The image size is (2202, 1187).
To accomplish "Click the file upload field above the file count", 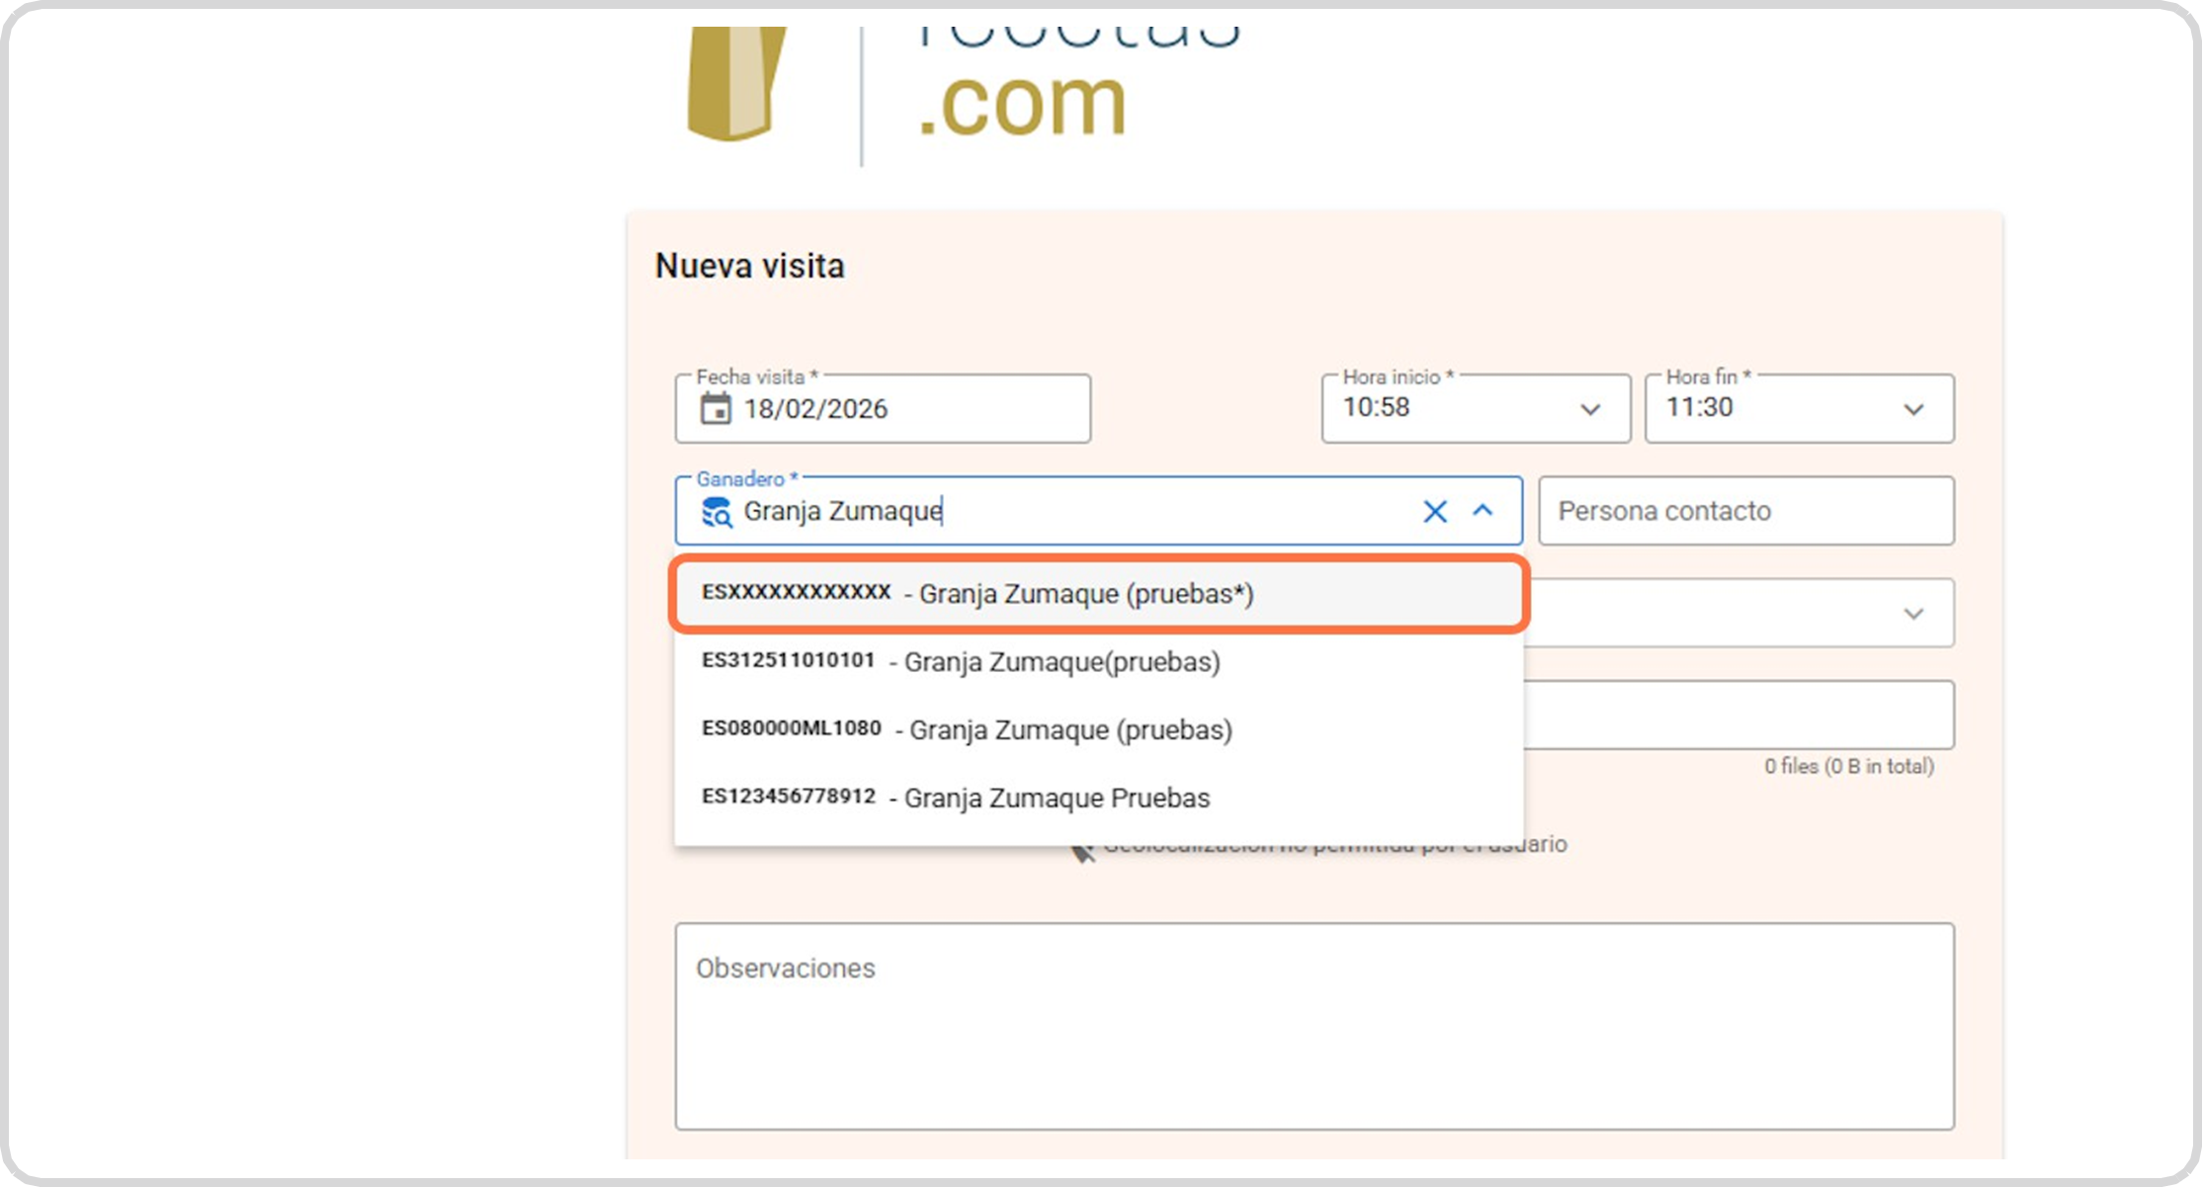I will (x=1737, y=715).
